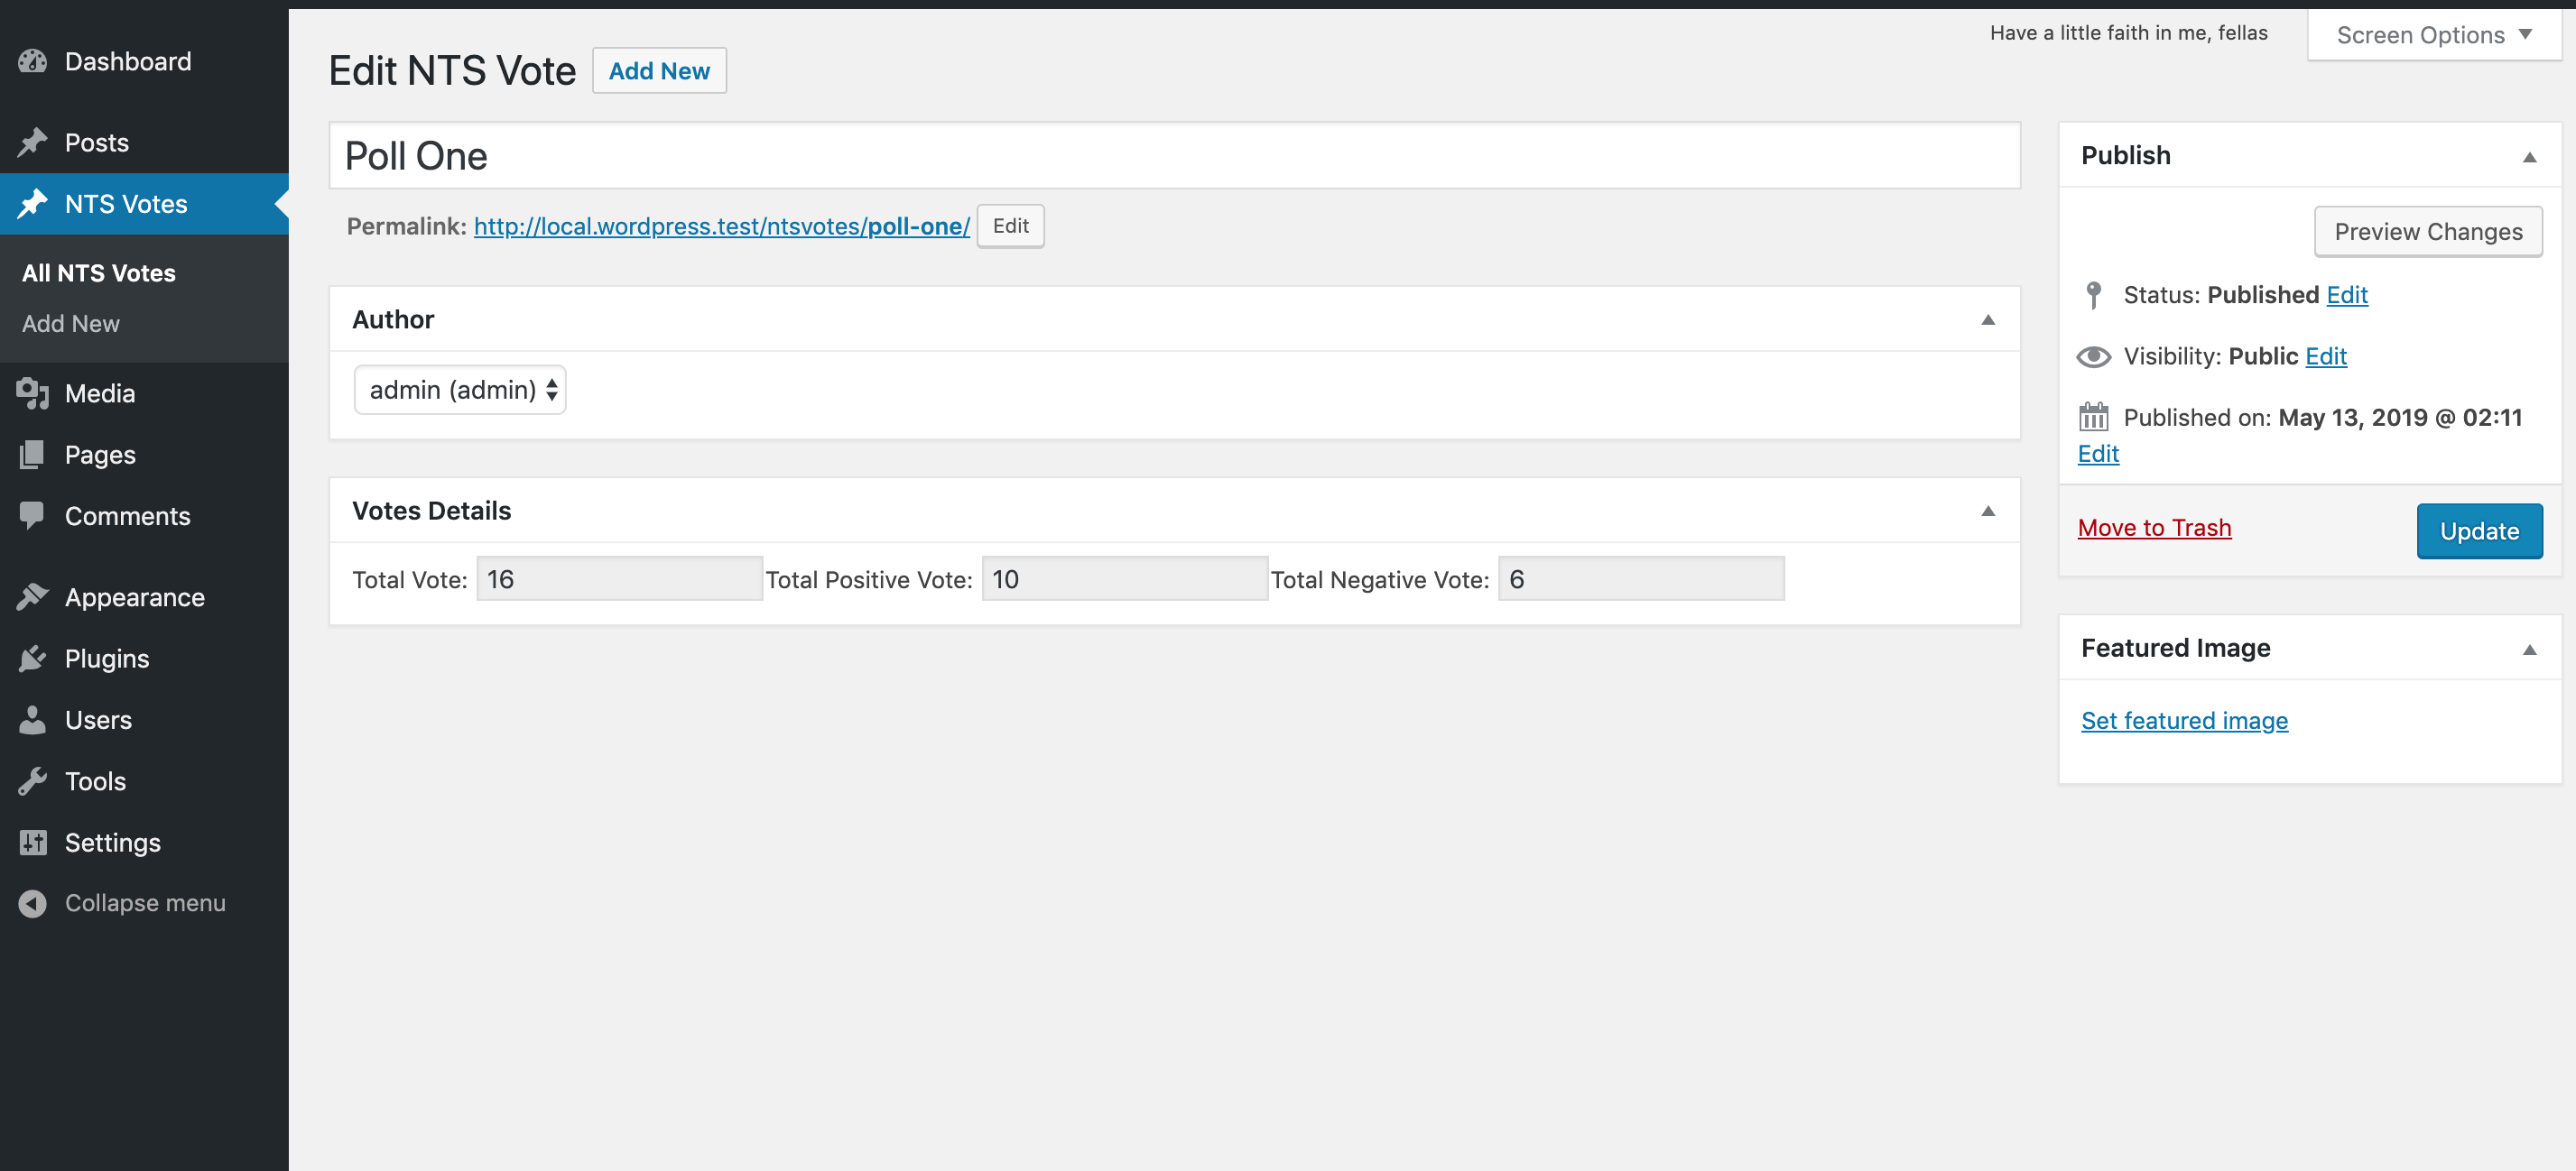
Task: Open Settings menu item
Action: point(144,843)
